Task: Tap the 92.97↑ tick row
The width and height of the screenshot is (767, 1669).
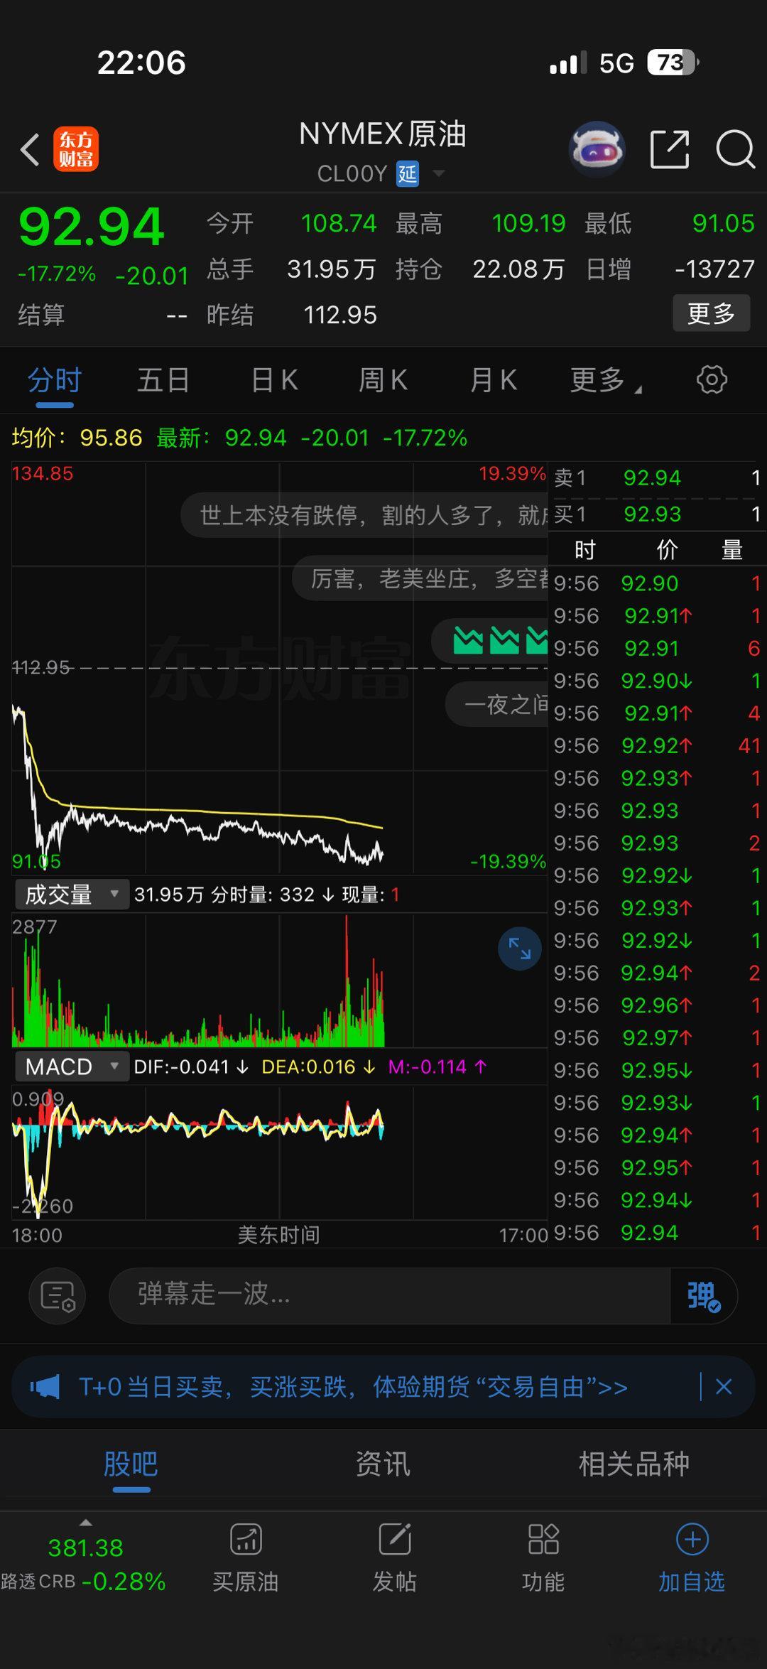Action: [x=657, y=1038]
